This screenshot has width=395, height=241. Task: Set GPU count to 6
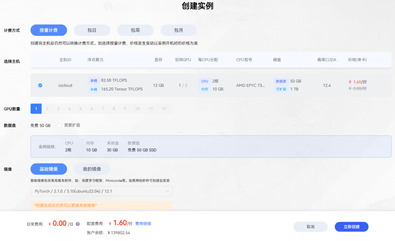[91, 109]
